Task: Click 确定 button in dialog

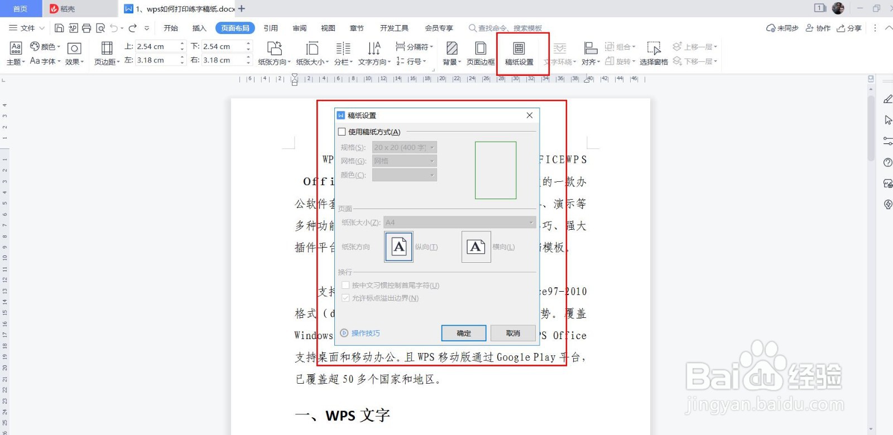Action: 464,333
